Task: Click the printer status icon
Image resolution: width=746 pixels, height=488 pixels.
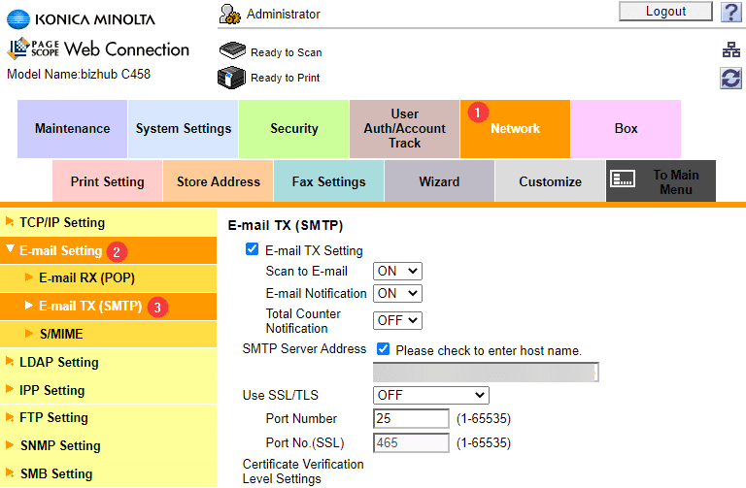Action: 232,77
